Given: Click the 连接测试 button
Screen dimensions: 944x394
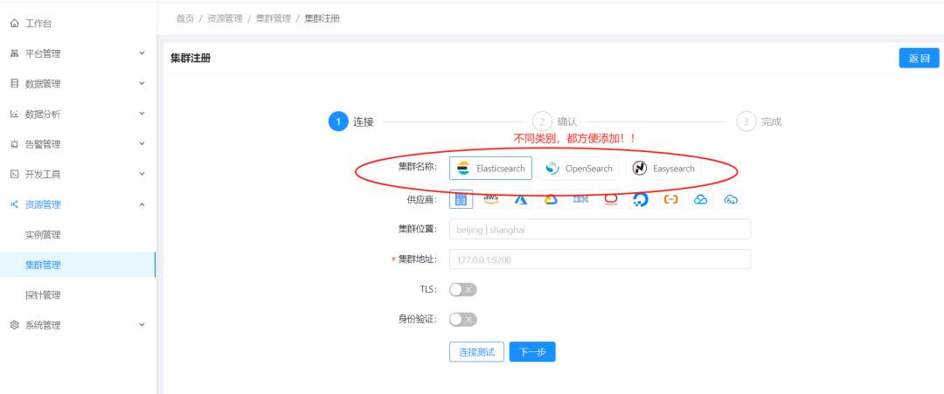Looking at the screenshot, I should point(477,352).
